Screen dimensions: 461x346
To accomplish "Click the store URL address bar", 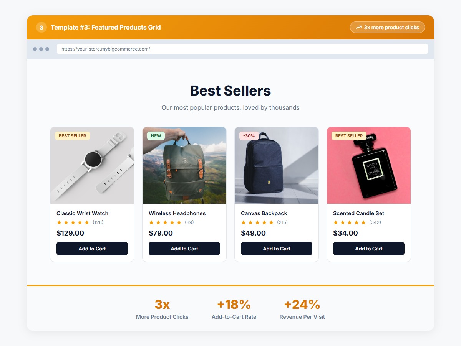I will [242, 49].
